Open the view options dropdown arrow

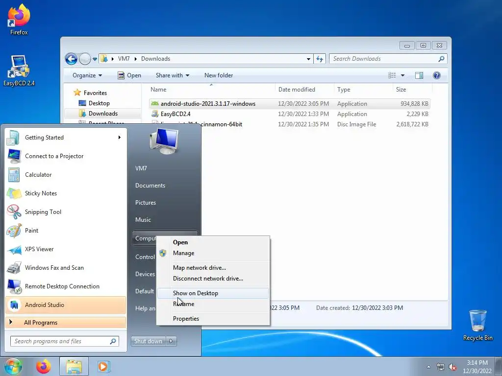403,75
